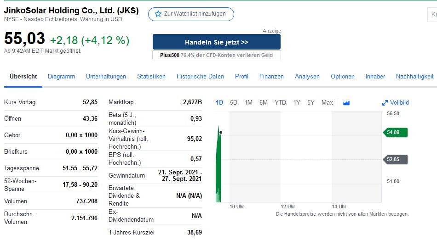Open the Profil tab

[241, 77]
